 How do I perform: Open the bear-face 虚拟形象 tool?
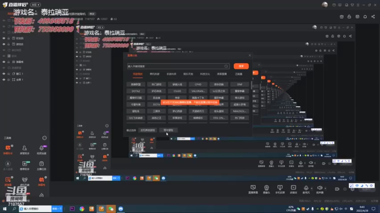click(x=25, y=181)
